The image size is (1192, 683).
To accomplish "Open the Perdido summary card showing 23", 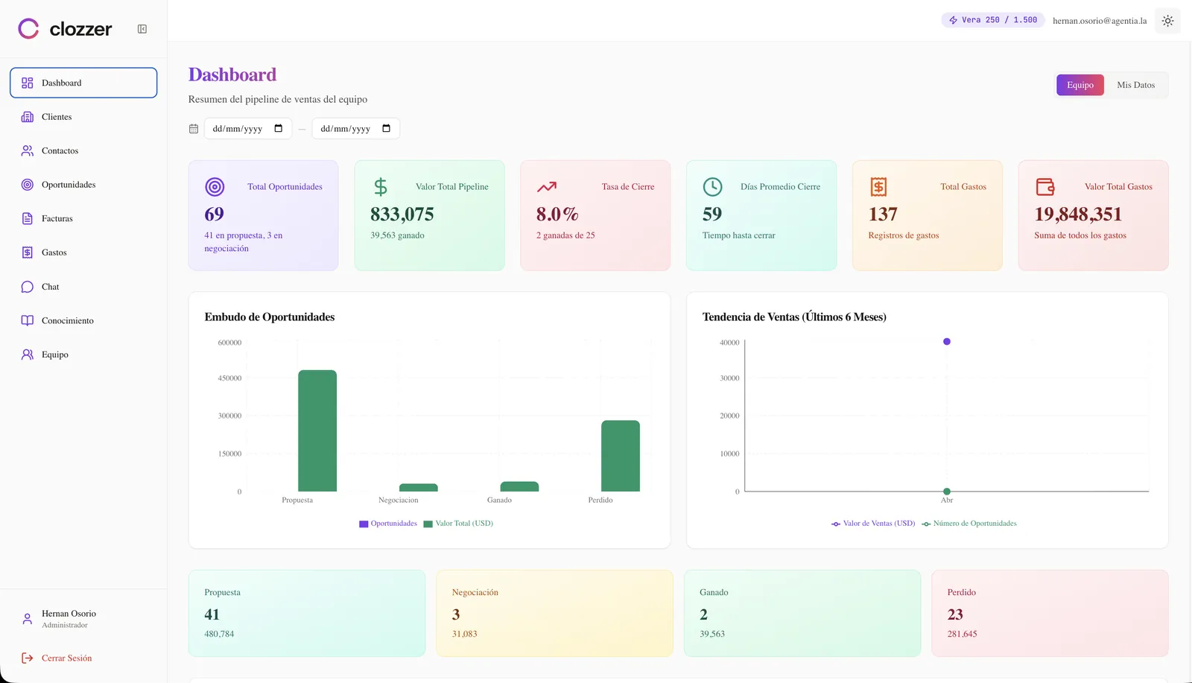I will pos(1050,614).
